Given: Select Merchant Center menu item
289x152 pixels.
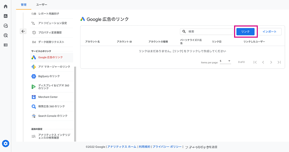Looking at the screenshot, I should (x=52, y=97).
